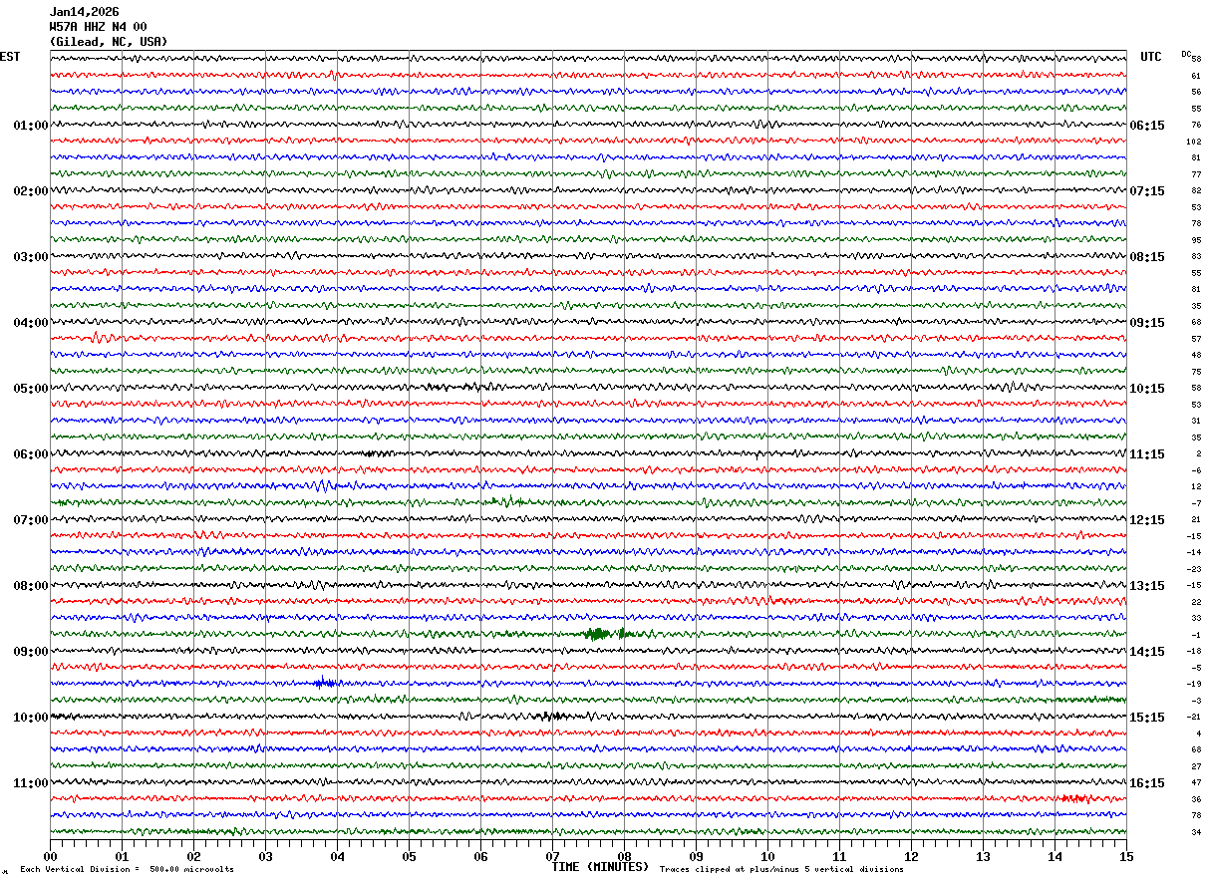Click minute tick label 15 on time axis
1206x883 pixels.
[x=1126, y=856]
